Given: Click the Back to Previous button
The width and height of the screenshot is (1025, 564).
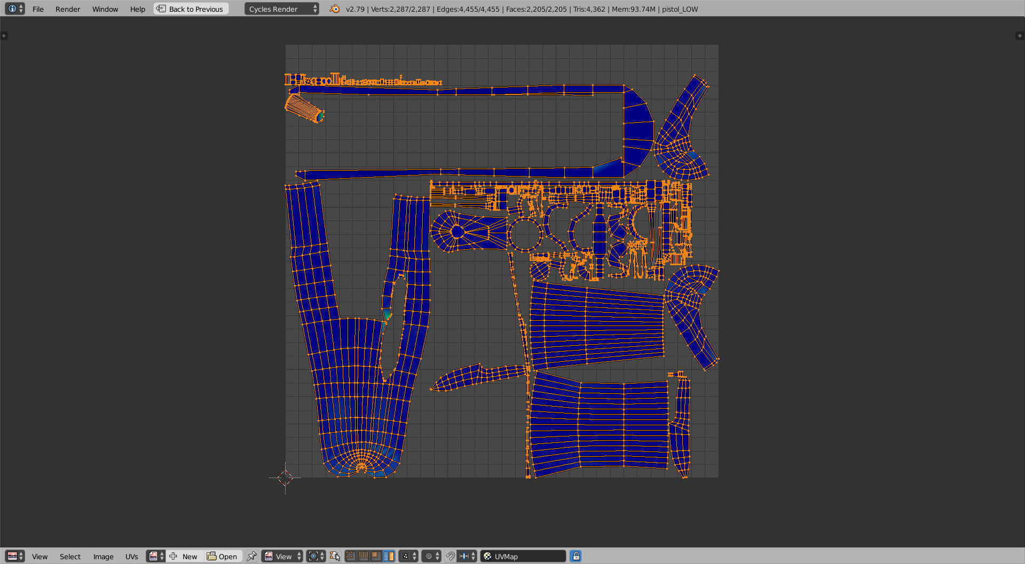Looking at the screenshot, I should 191,9.
